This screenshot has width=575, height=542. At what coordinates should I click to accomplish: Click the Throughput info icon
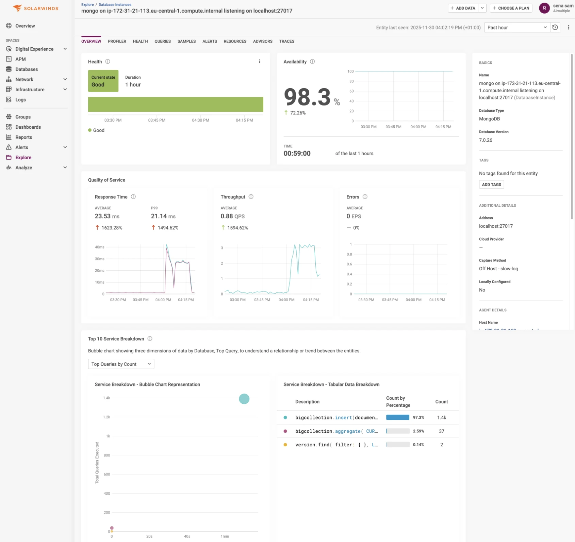pos(251,197)
